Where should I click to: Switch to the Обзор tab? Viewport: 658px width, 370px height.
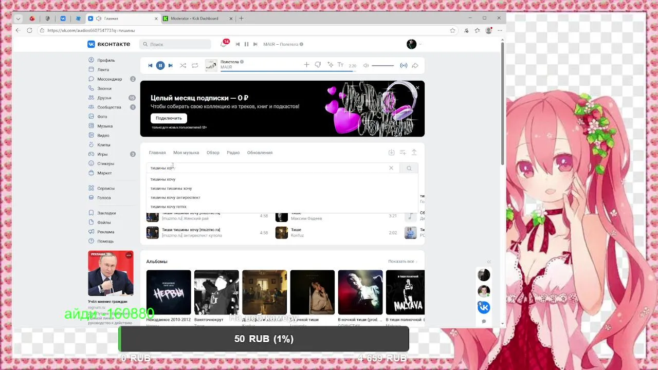pos(213,153)
